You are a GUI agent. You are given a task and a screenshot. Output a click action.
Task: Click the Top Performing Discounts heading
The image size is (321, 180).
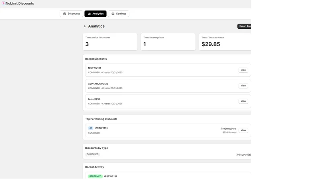coord(101,119)
